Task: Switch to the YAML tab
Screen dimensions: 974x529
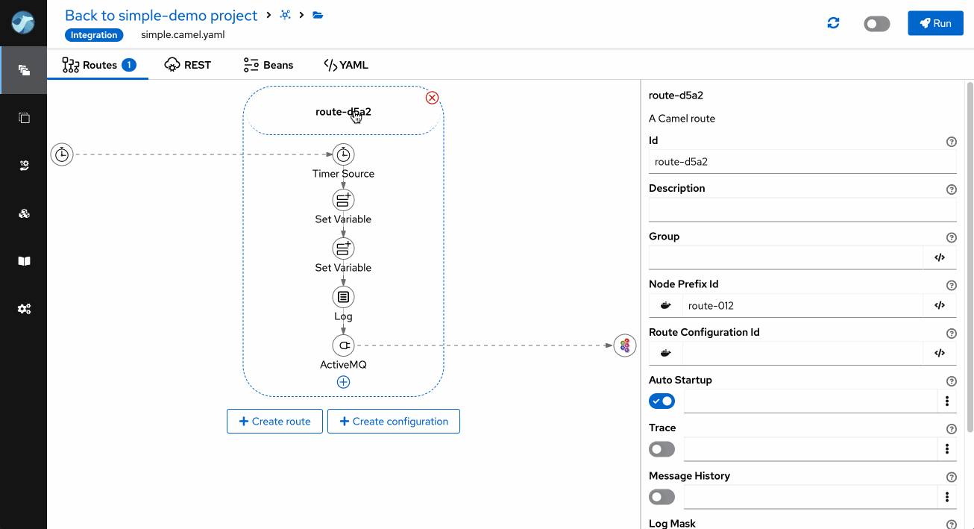Action: (x=346, y=65)
